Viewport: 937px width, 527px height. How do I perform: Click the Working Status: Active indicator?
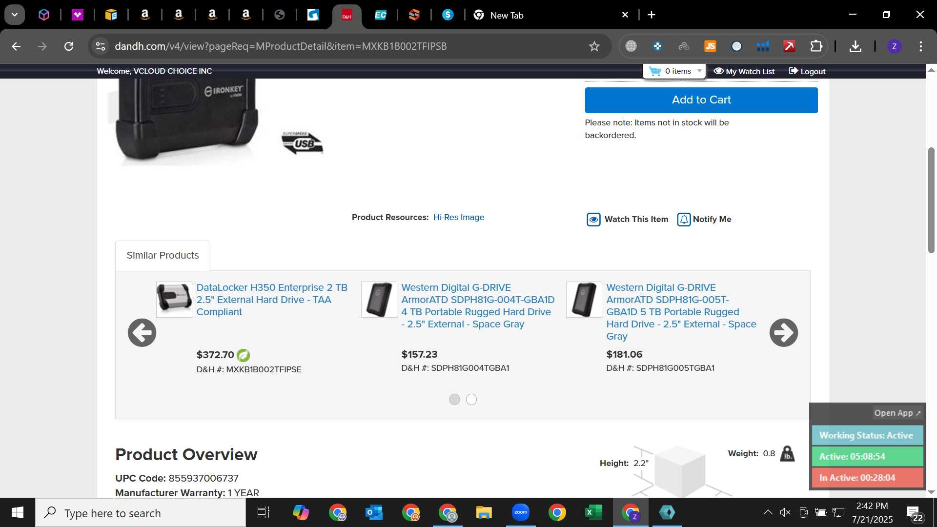(867, 435)
